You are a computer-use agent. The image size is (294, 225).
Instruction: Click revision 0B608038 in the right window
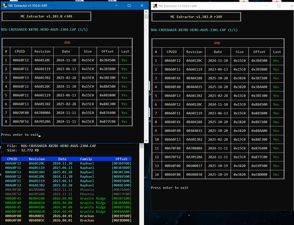tap(194, 175)
